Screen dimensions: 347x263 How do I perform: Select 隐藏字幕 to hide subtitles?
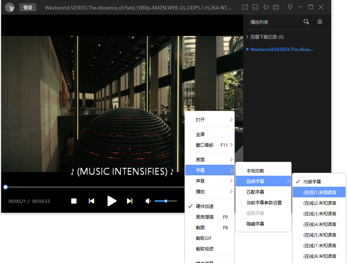[x=255, y=224]
